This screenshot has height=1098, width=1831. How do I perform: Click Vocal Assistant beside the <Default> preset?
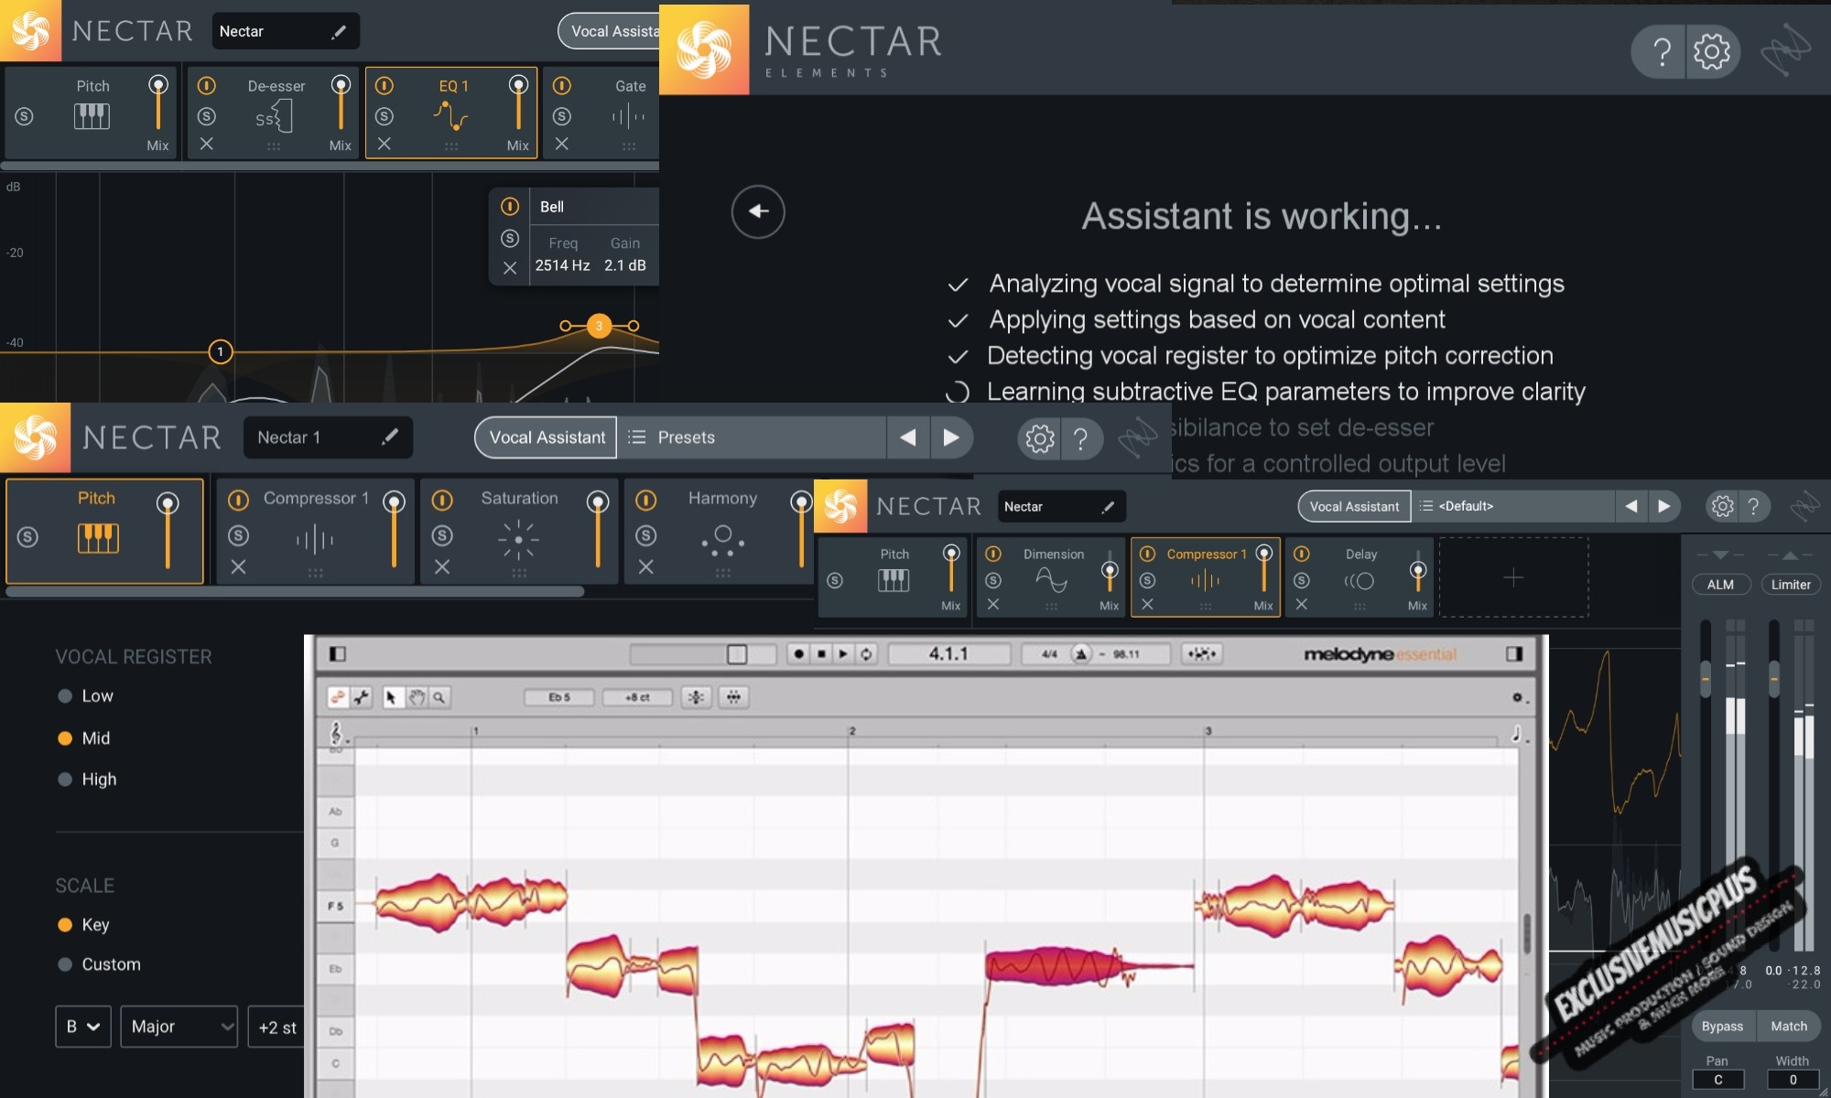[1354, 506]
